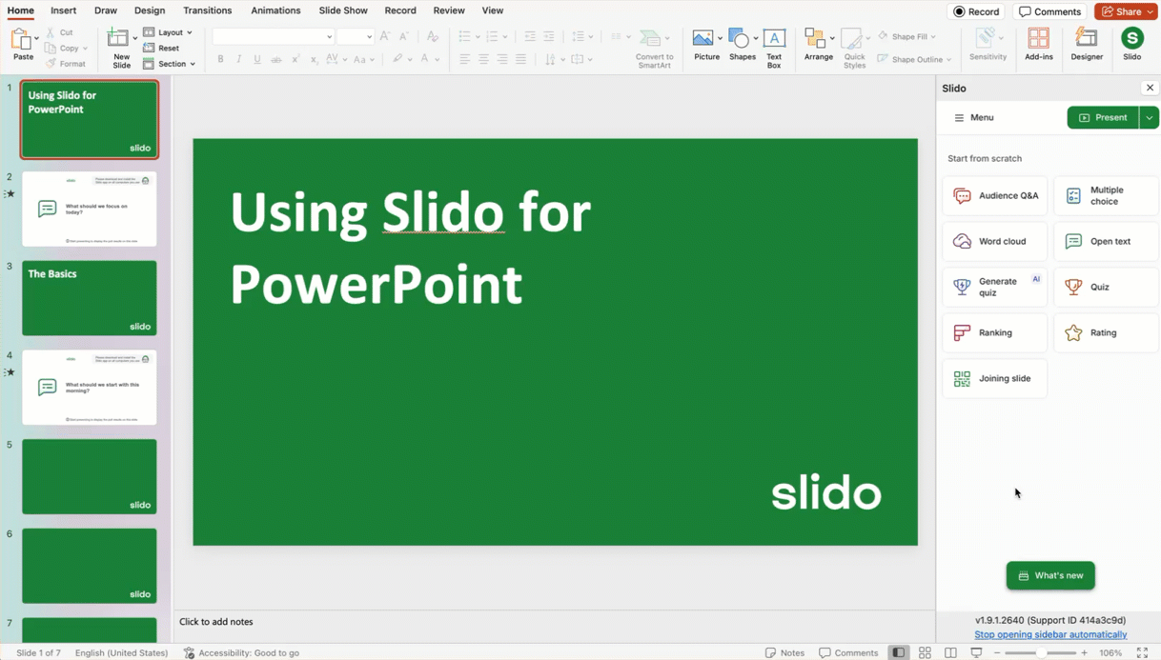
Task: Create a Multiple choice poll
Action: (1106, 195)
